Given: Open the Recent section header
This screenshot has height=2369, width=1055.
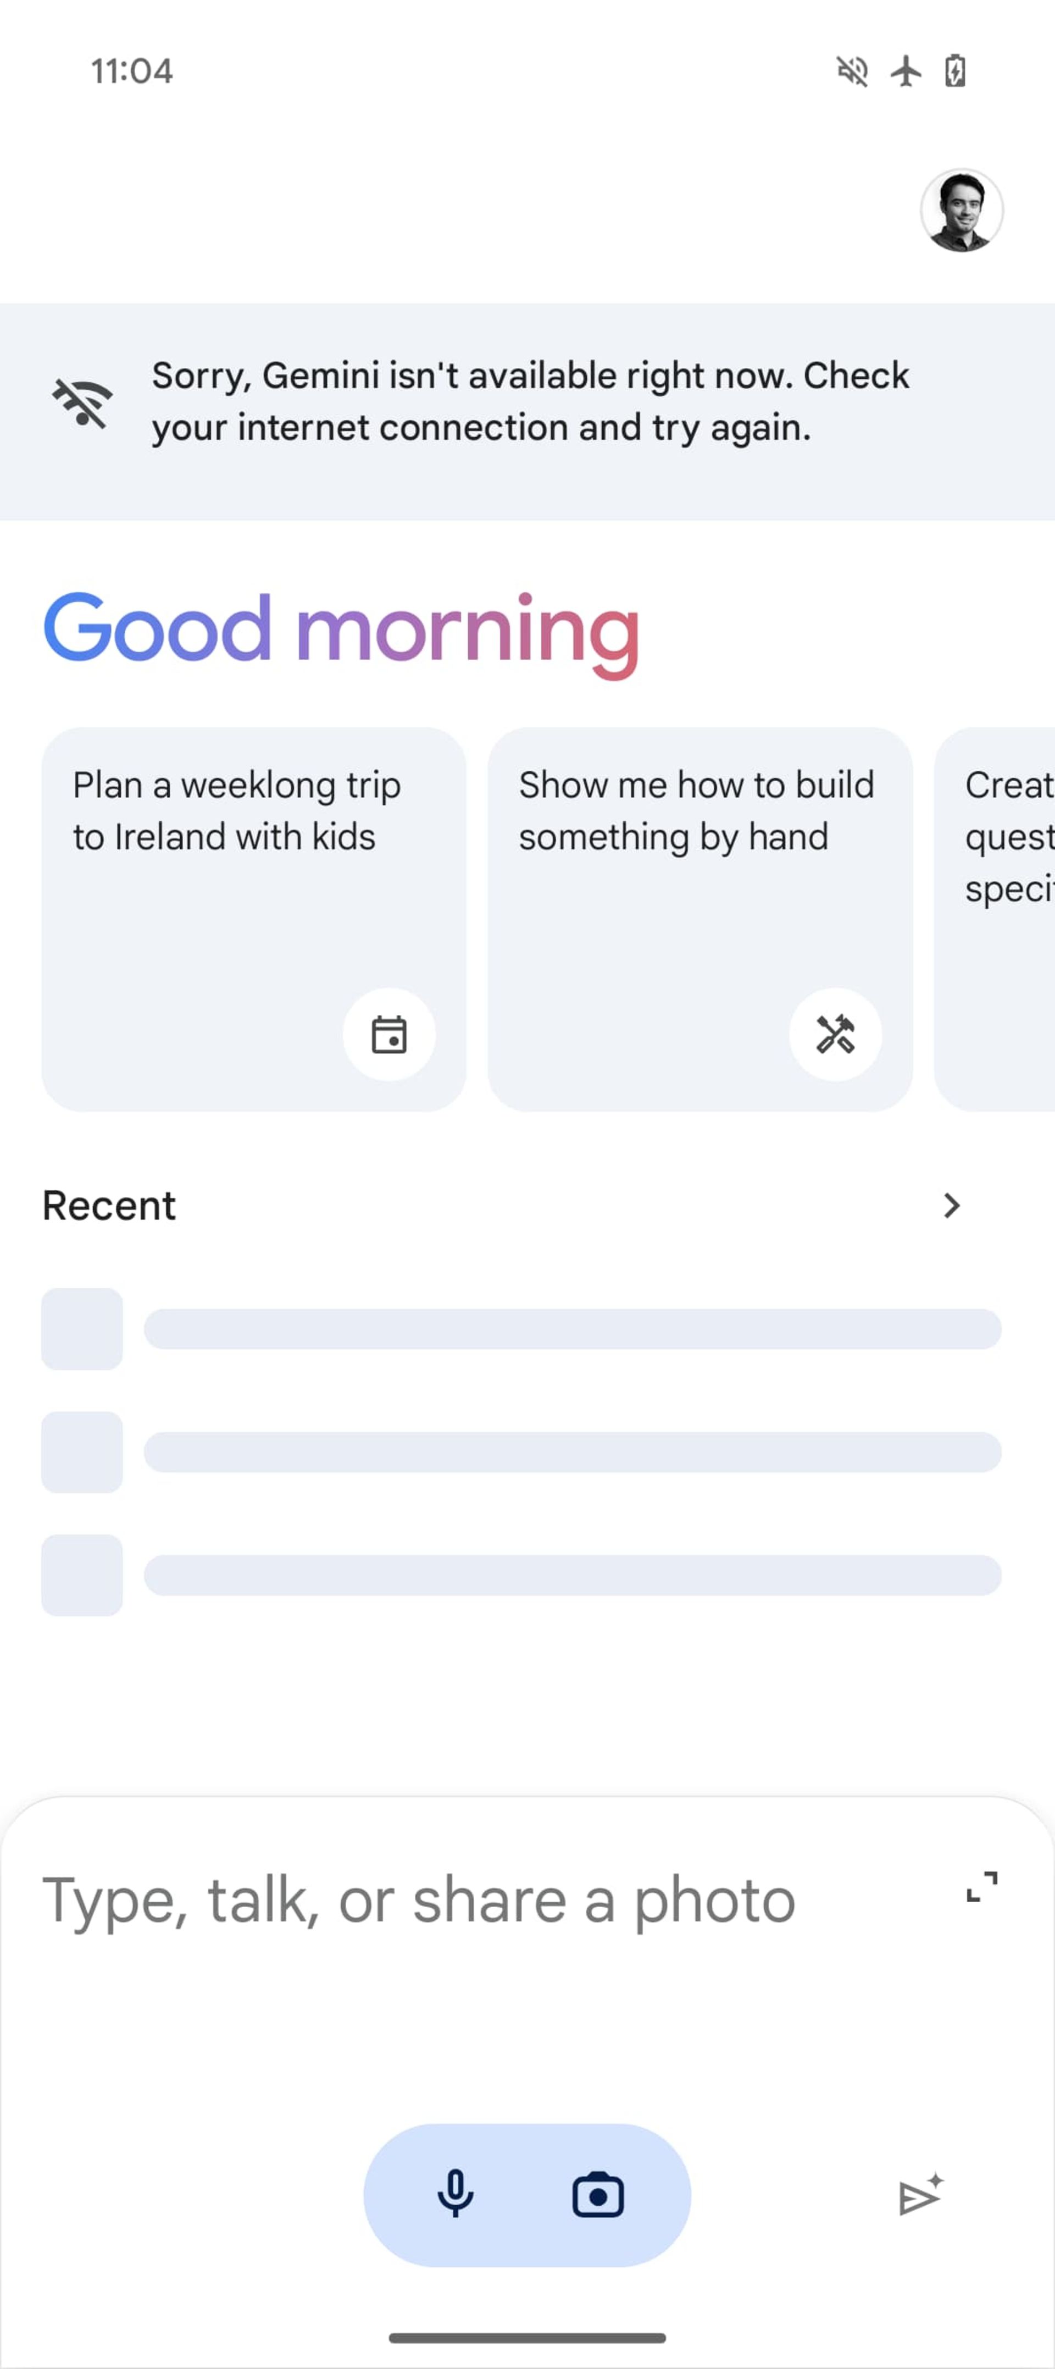Looking at the screenshot, I should pyautogui.click(x=108, y=1205).
